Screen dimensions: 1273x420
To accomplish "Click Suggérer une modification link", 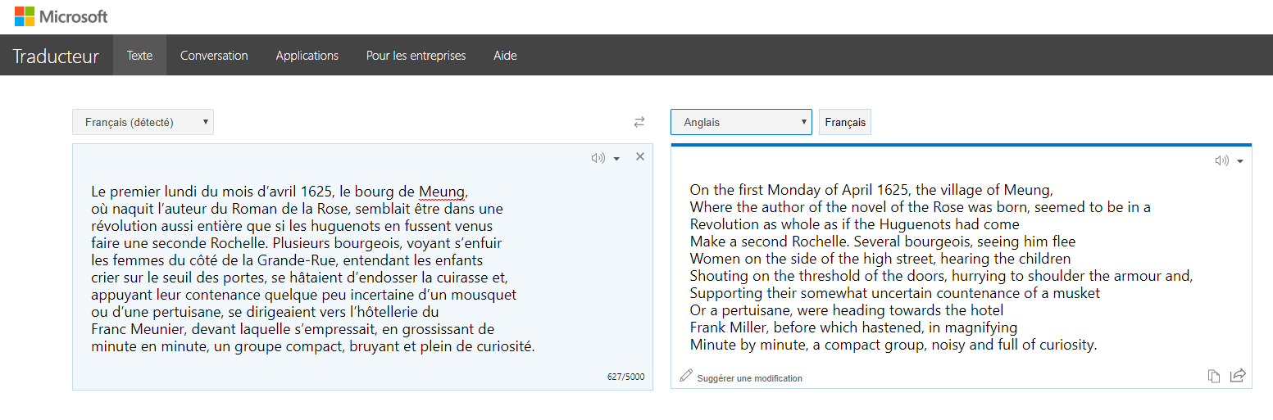I will tap(750, 378).
